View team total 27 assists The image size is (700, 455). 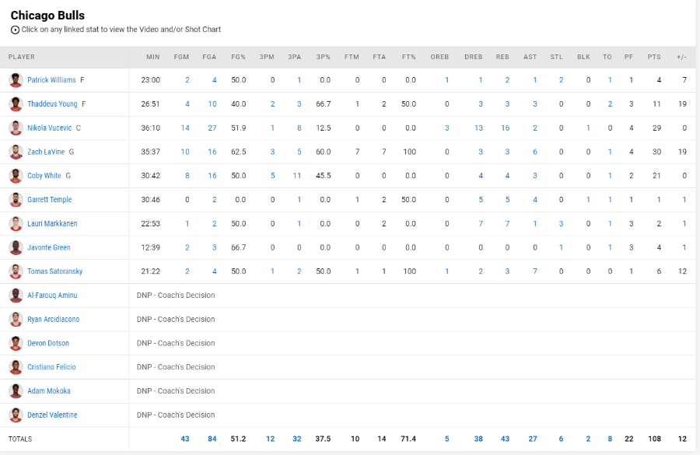coord(533,439)
